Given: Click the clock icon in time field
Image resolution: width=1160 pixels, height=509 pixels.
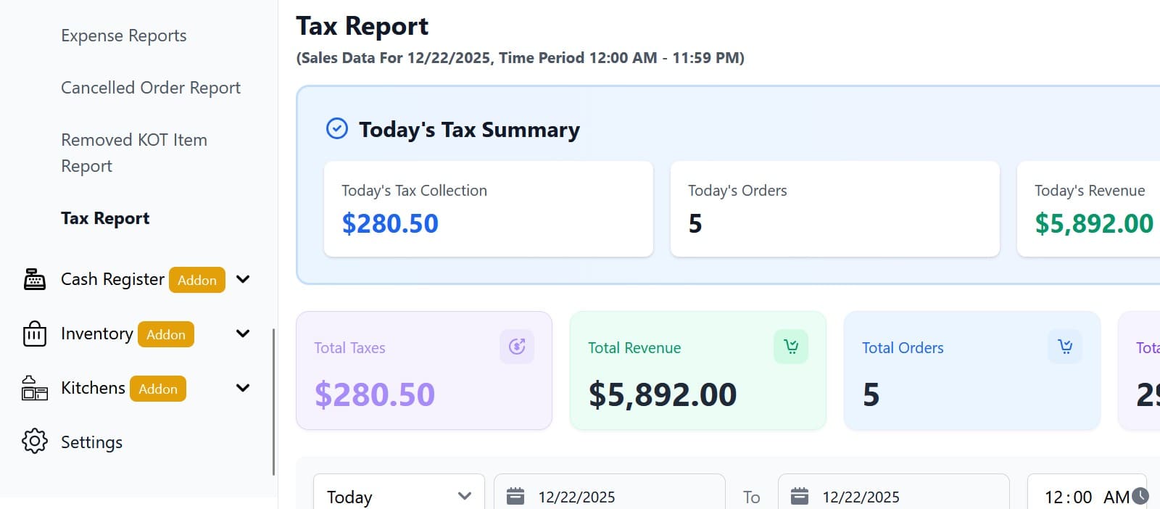Looking at the screenshot, I should coord(1140,496).
